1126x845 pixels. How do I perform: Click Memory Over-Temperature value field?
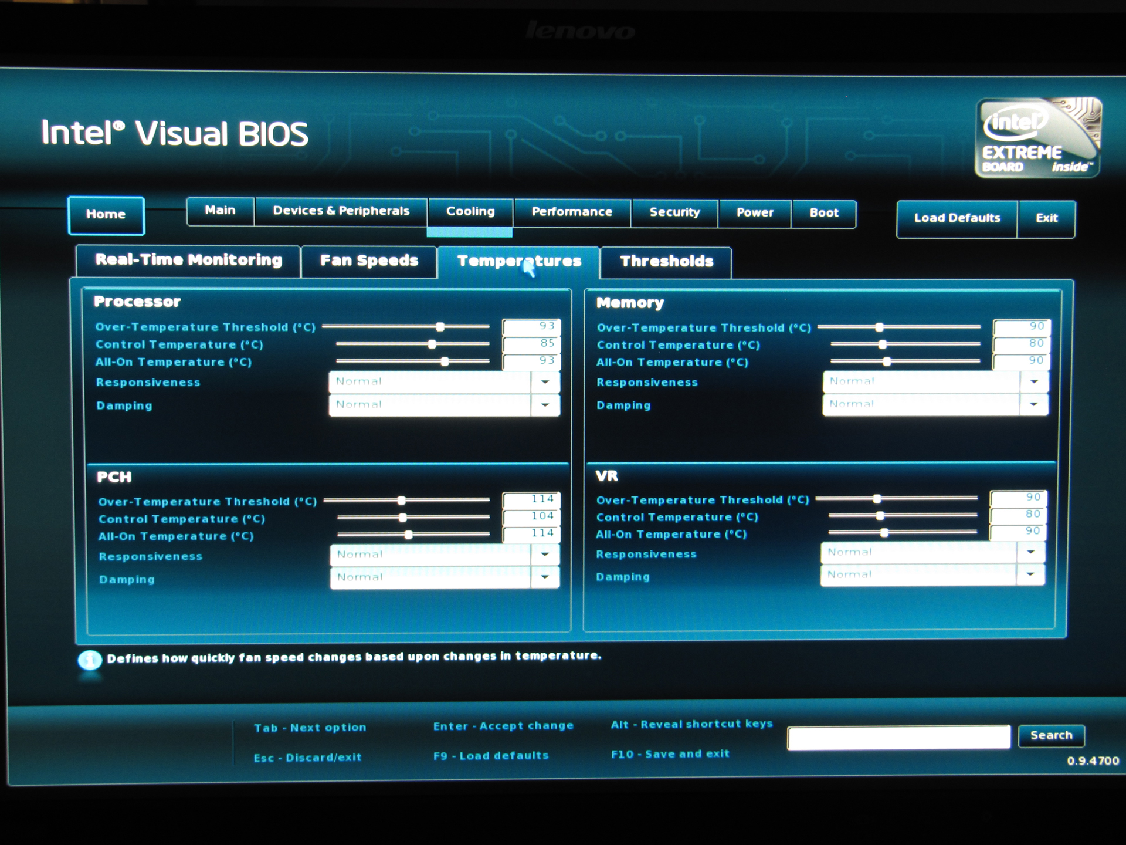coord(1021,327)
